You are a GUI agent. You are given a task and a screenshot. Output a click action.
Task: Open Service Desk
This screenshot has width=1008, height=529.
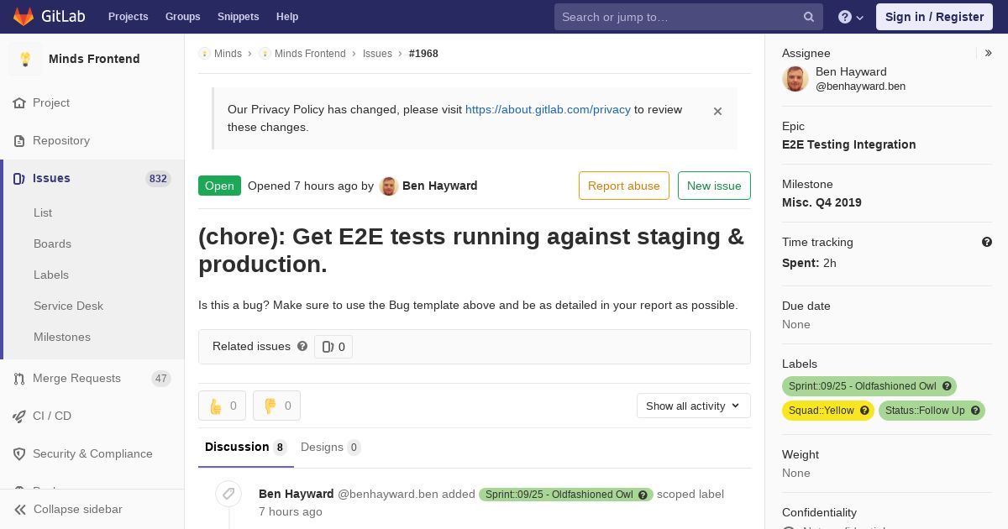68,306
